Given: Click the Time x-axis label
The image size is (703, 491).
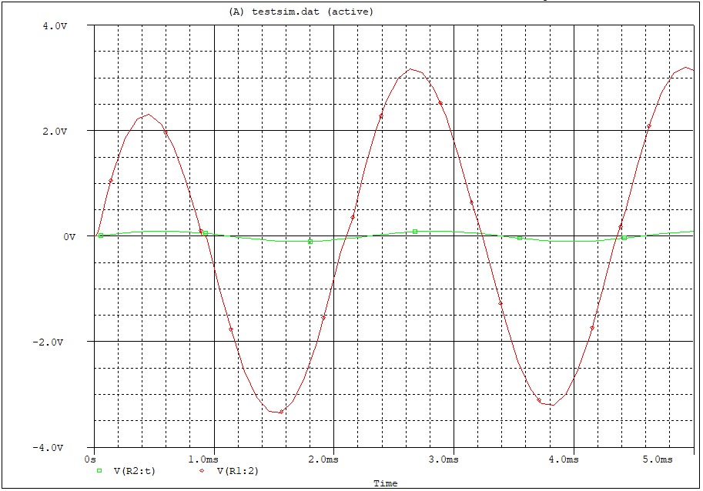Looking at the screenshot, I should pos(385,483).
